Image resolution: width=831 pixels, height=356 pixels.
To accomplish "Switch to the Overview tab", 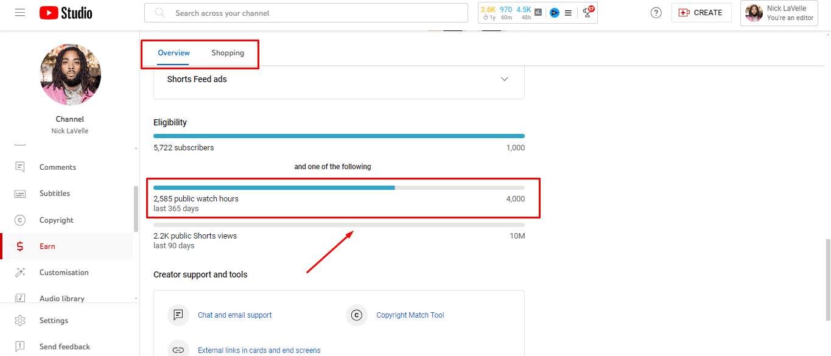I will click(x=174, y=53).
